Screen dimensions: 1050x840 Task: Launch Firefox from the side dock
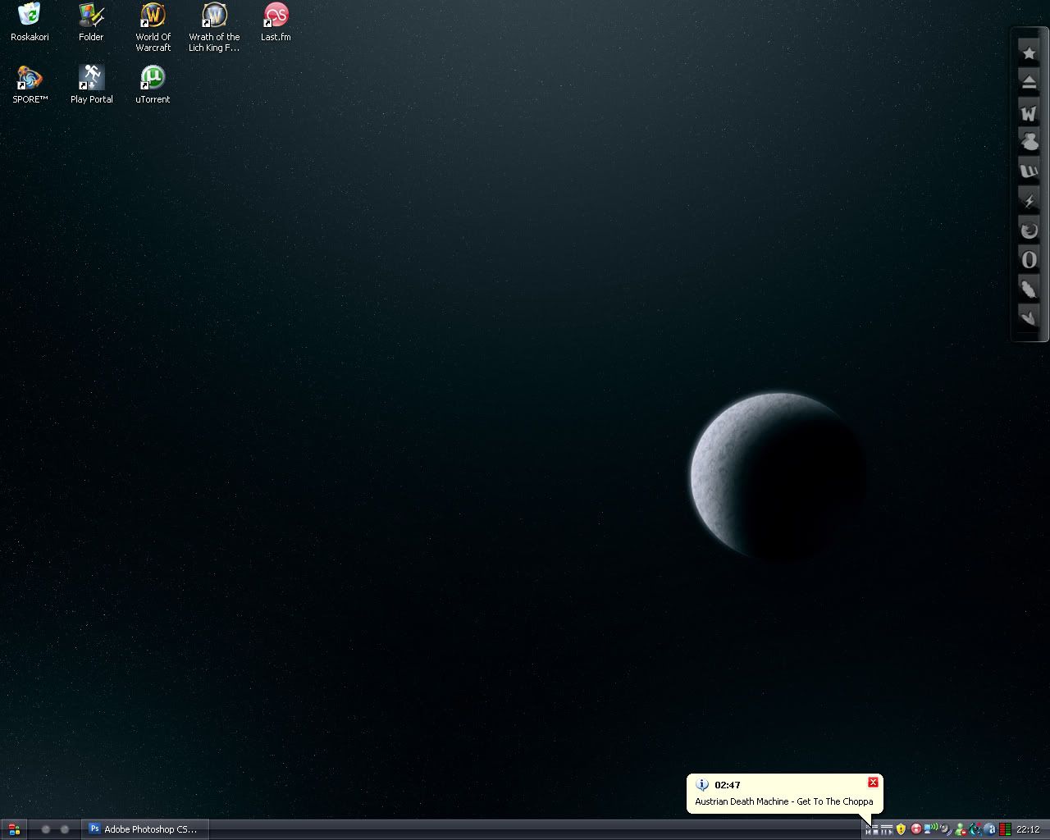[x=1029, y=231]
